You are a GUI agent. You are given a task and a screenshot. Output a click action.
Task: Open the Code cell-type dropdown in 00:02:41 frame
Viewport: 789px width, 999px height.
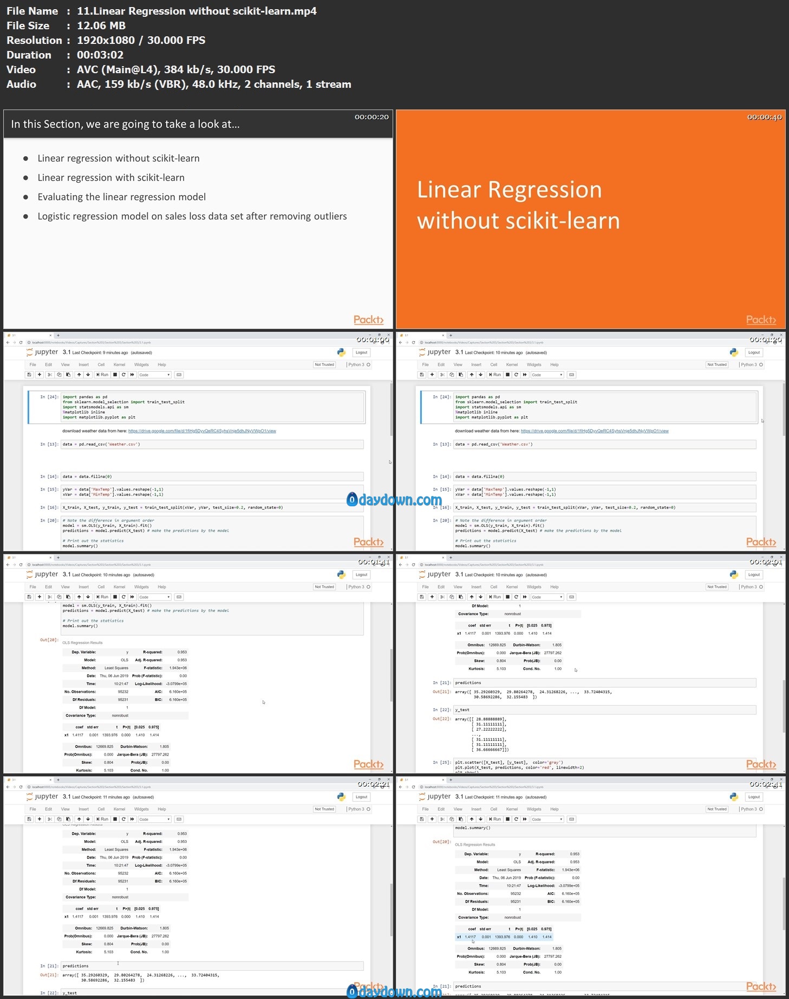(547, 819)
